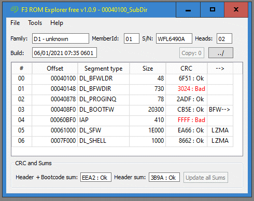Click offset 0007F000 cell
Image resolution: width=254 pixels, height=201 pixels.
pyautogui.click(x=55, y=141)
